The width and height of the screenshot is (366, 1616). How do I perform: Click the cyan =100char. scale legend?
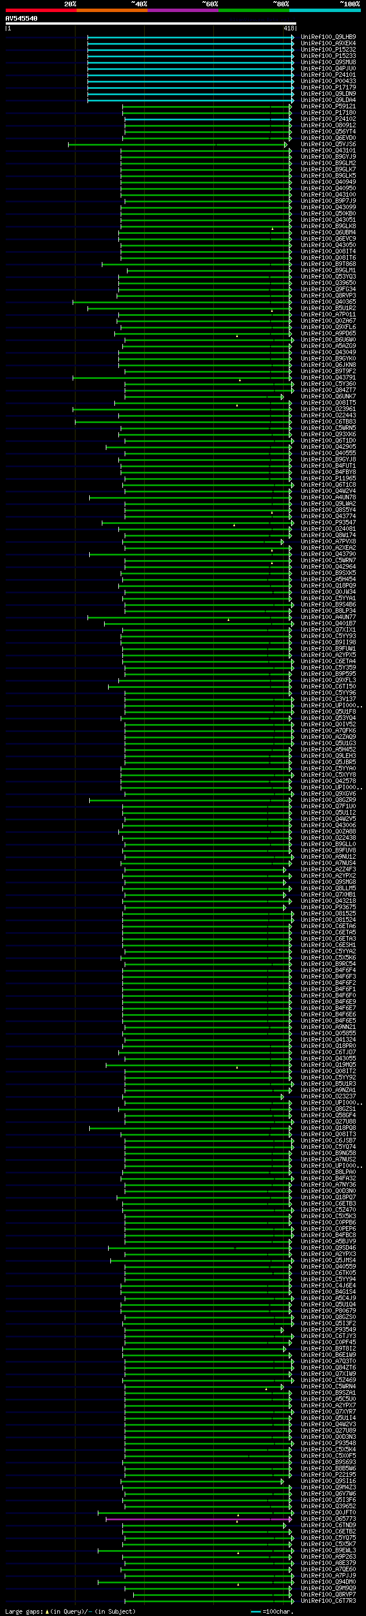272,1611
